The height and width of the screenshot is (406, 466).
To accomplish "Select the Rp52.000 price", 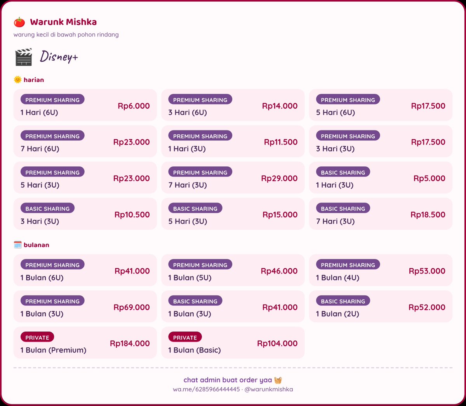I will (427, 307).
